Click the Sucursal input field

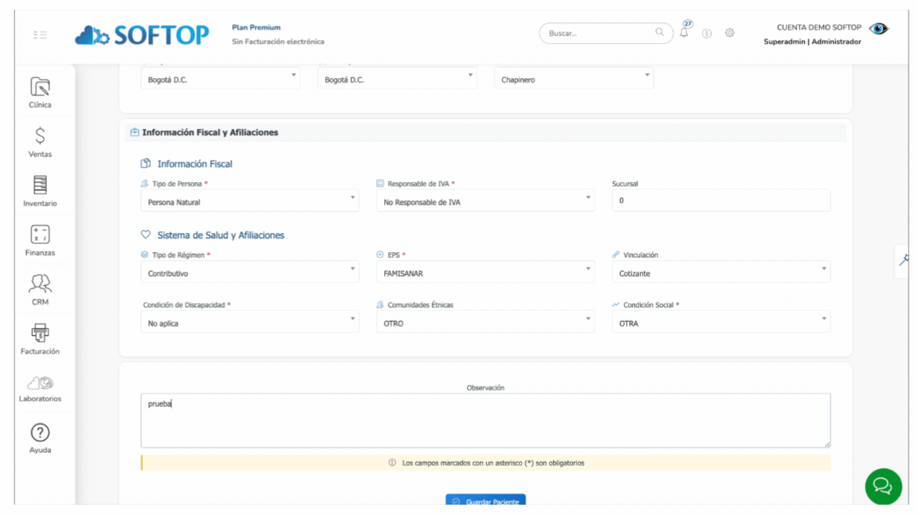pos(720,201)
